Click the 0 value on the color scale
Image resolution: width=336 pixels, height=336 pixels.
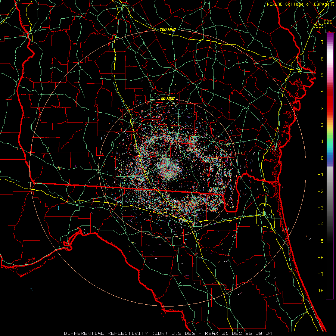[322, 158]
